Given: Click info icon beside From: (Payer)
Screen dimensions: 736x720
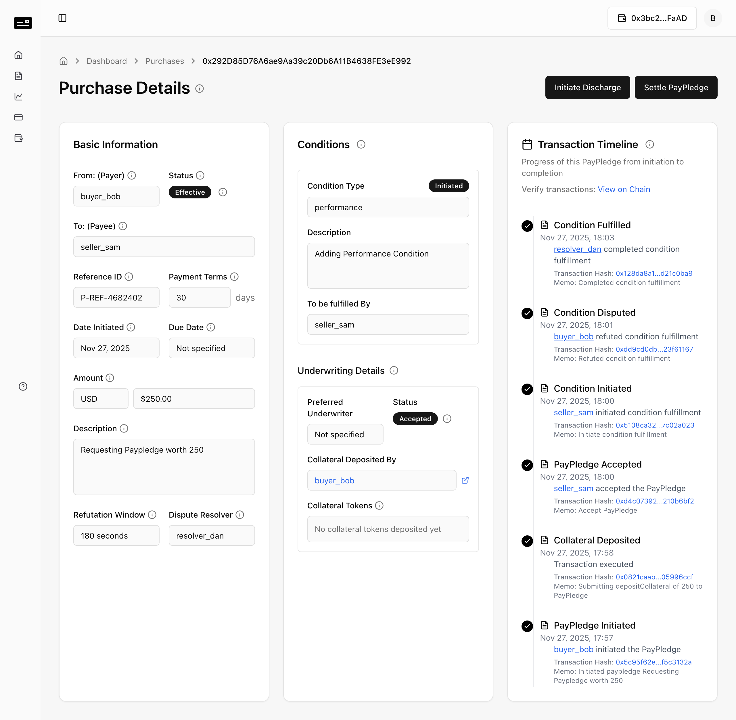Looking at the screenshot, I should tap(132, 175).
